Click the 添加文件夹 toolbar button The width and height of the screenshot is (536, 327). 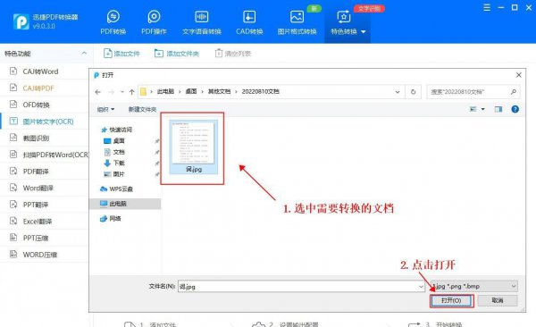(177, 54)
